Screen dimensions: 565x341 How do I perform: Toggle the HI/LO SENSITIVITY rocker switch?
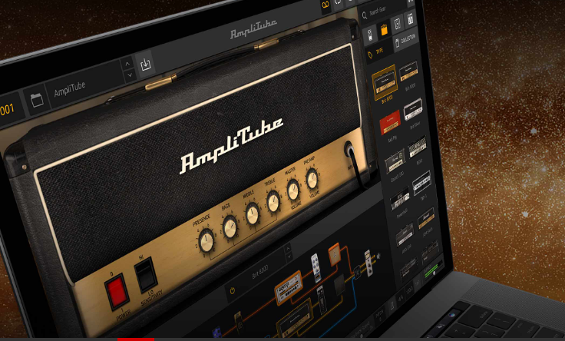[x=146, y=274]
